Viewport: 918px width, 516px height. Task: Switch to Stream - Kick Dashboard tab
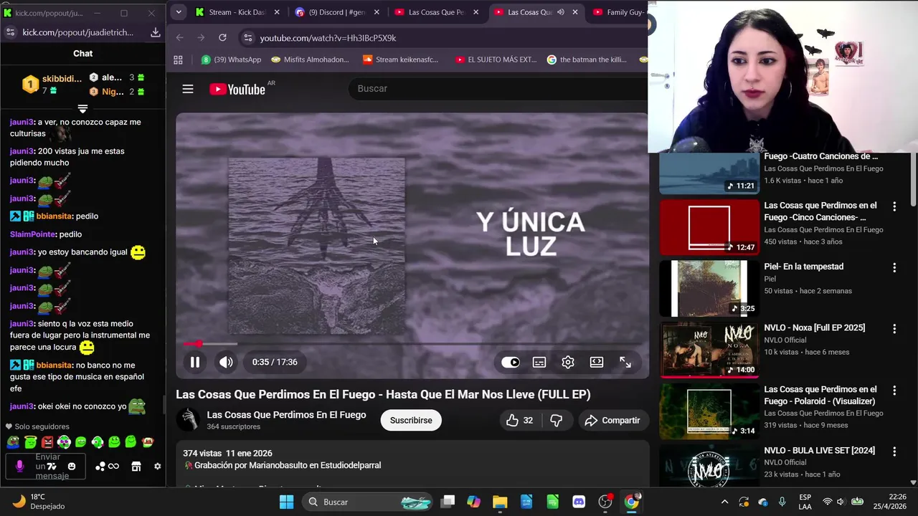236,12
